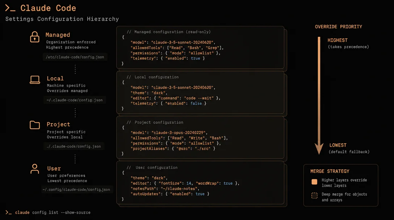This screenshot has width=394, height=220.
Task: Click telemetry enabled false in Local config
Action: [x=196, y=103]
